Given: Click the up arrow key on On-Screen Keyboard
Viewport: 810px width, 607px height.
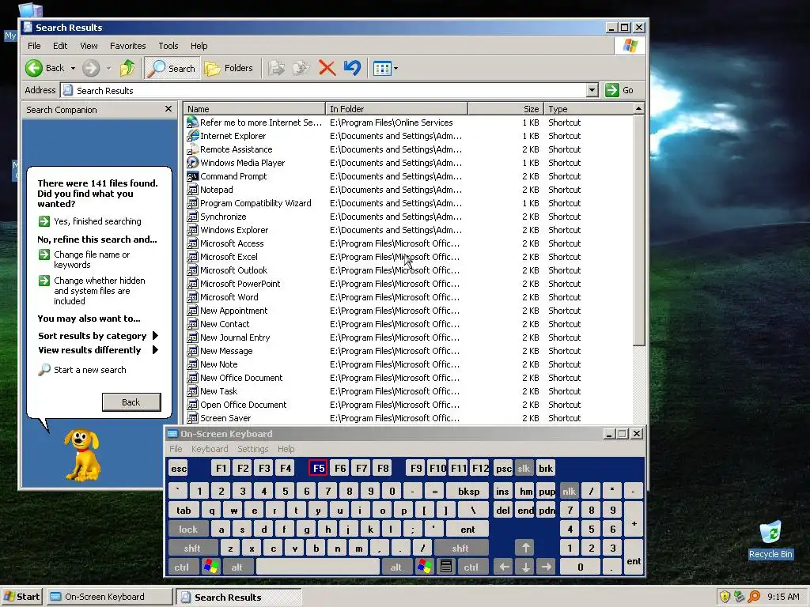Looking at the screenshot, I should (x=525, y=549).
